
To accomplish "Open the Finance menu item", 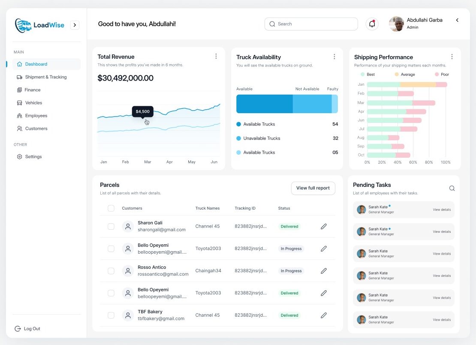I will point(33,90).
